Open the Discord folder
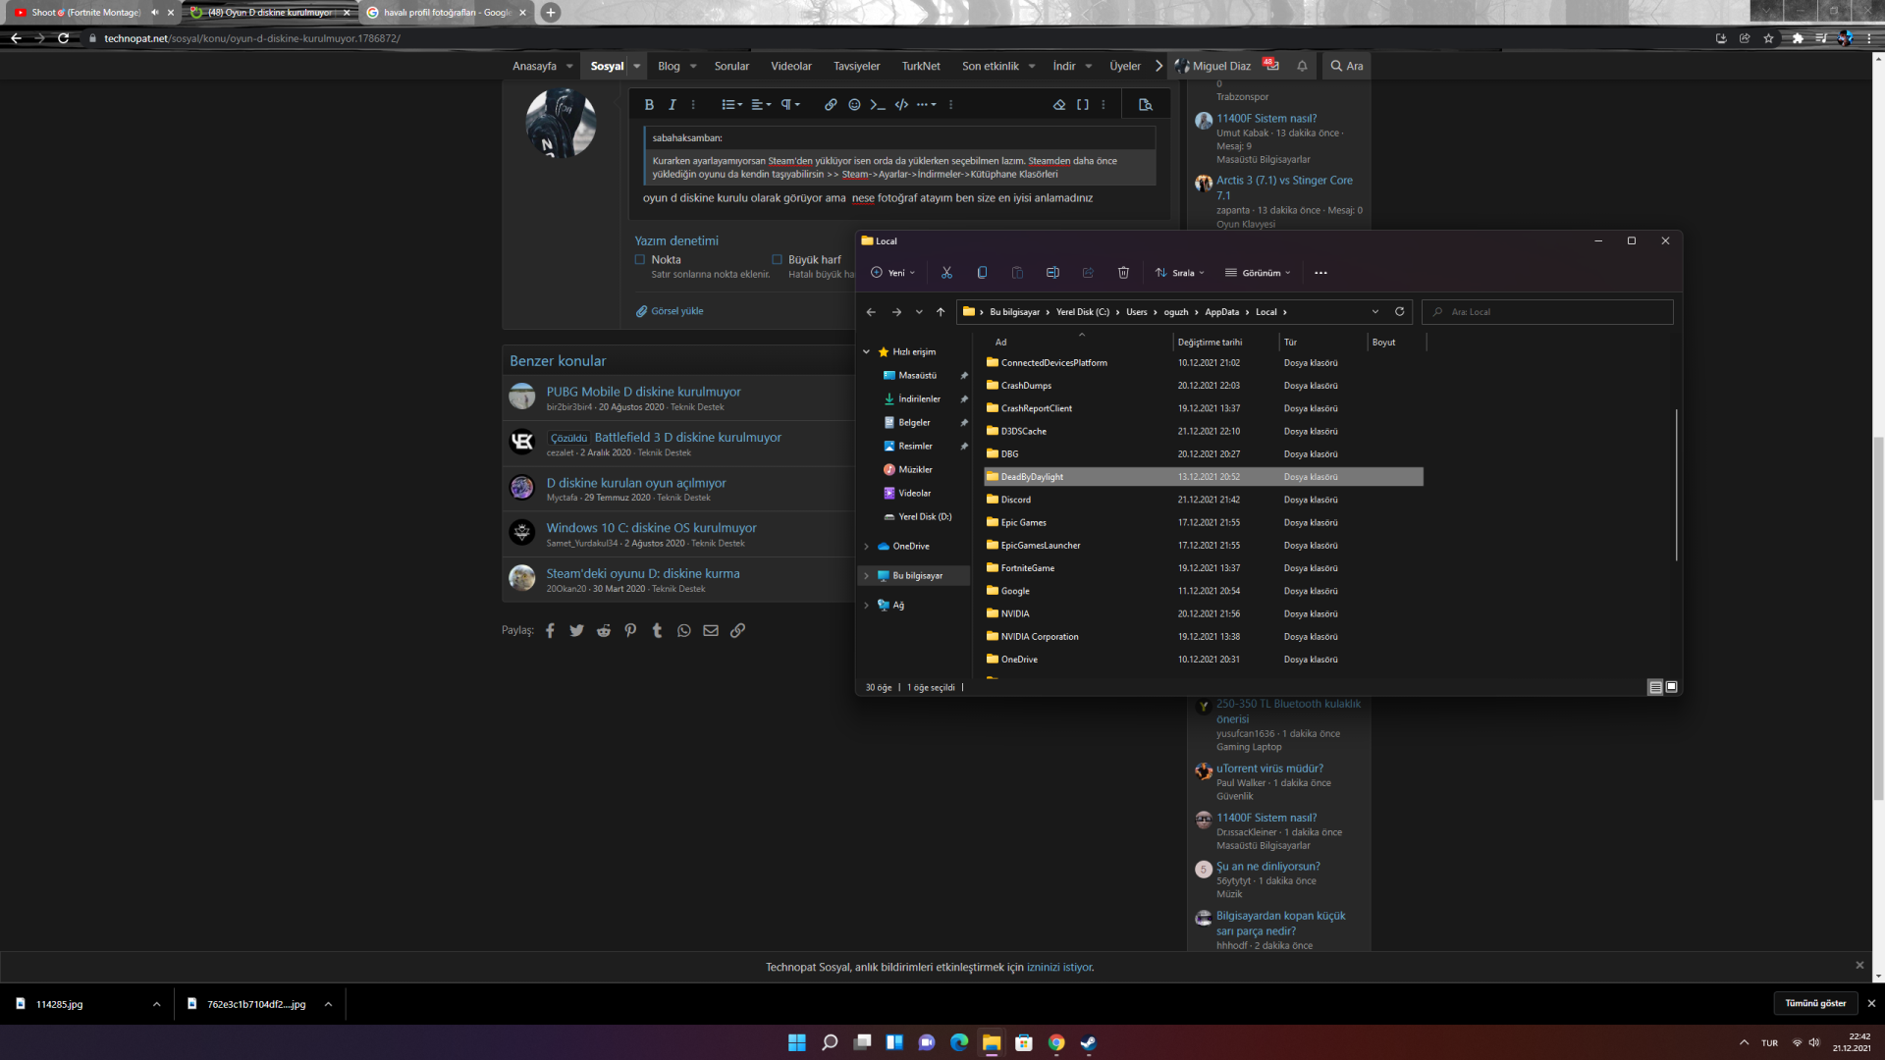This screenshot has height=1060, width=1885. click(1015, 500)
